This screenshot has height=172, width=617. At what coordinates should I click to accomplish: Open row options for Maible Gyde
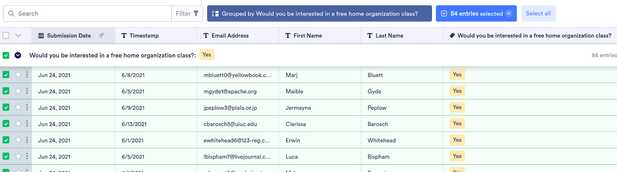click(x=27, y=91)
